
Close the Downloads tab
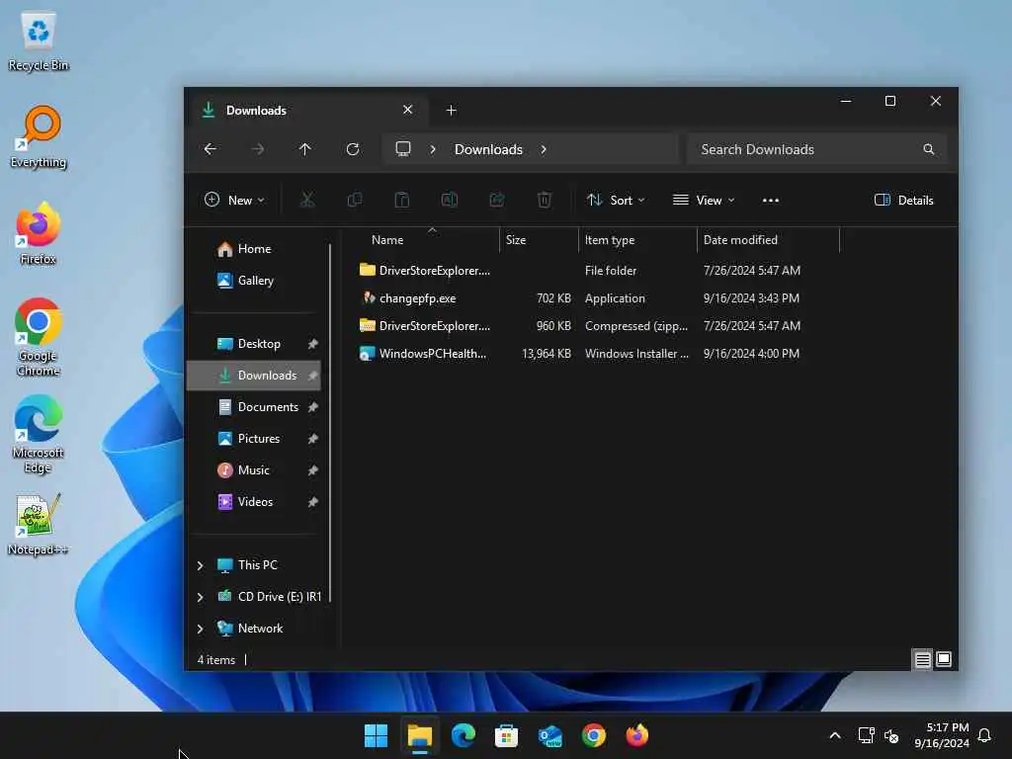[x=407, y=110]
